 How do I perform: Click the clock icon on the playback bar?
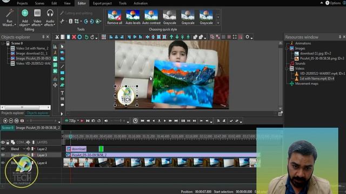(135, 121)
